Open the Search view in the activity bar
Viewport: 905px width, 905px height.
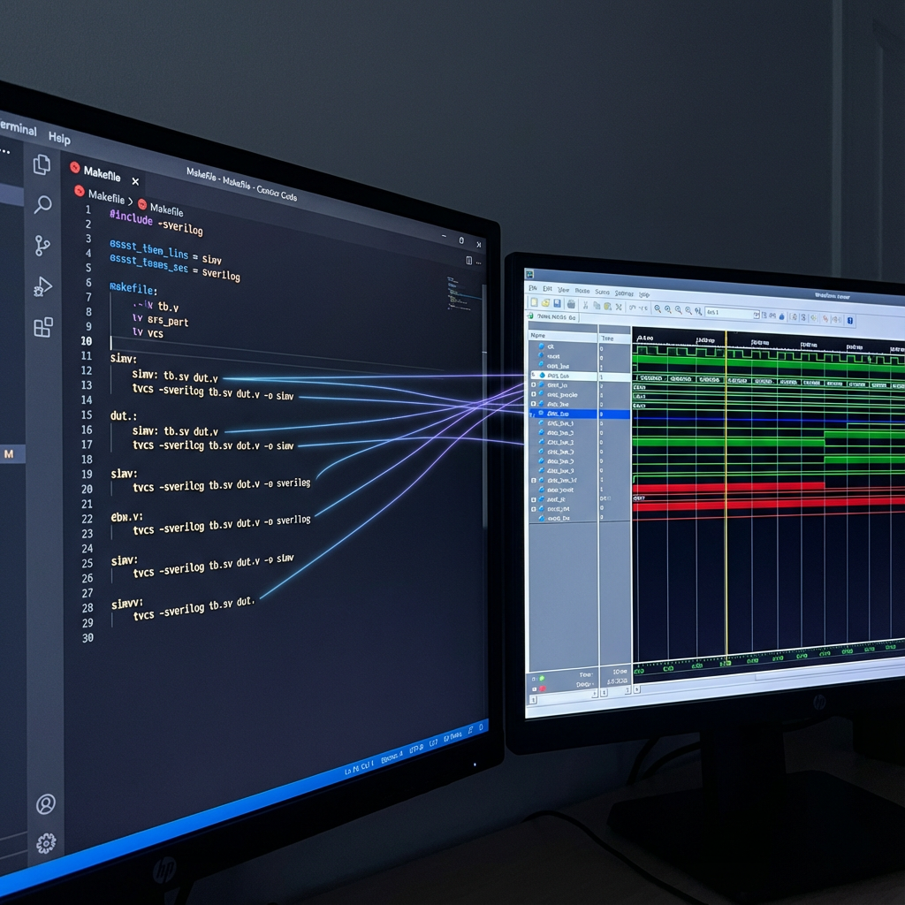click(42, 204)
